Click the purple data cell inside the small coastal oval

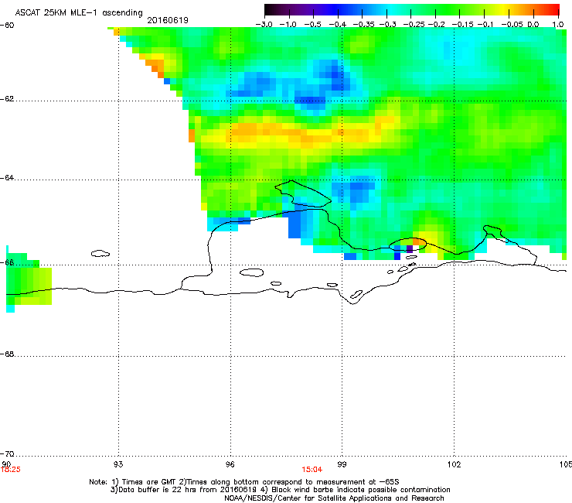click(x=410, y=249)
